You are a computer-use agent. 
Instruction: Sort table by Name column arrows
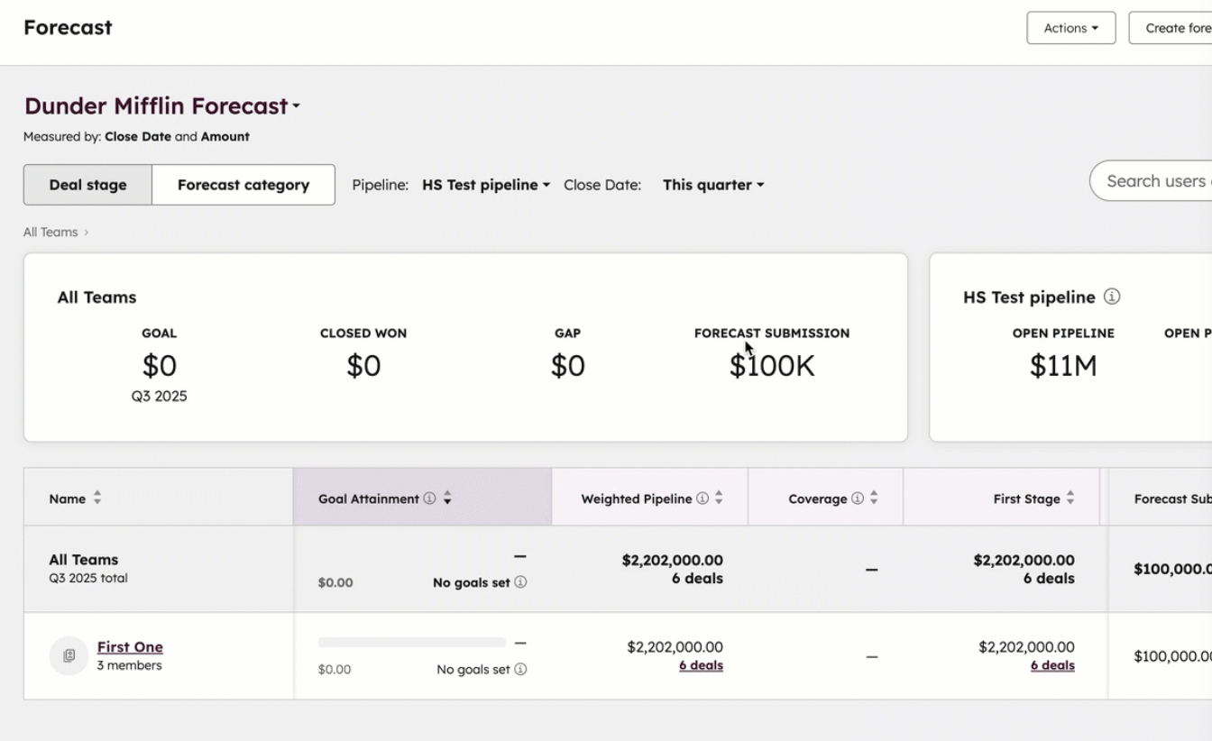click(97, 499)
